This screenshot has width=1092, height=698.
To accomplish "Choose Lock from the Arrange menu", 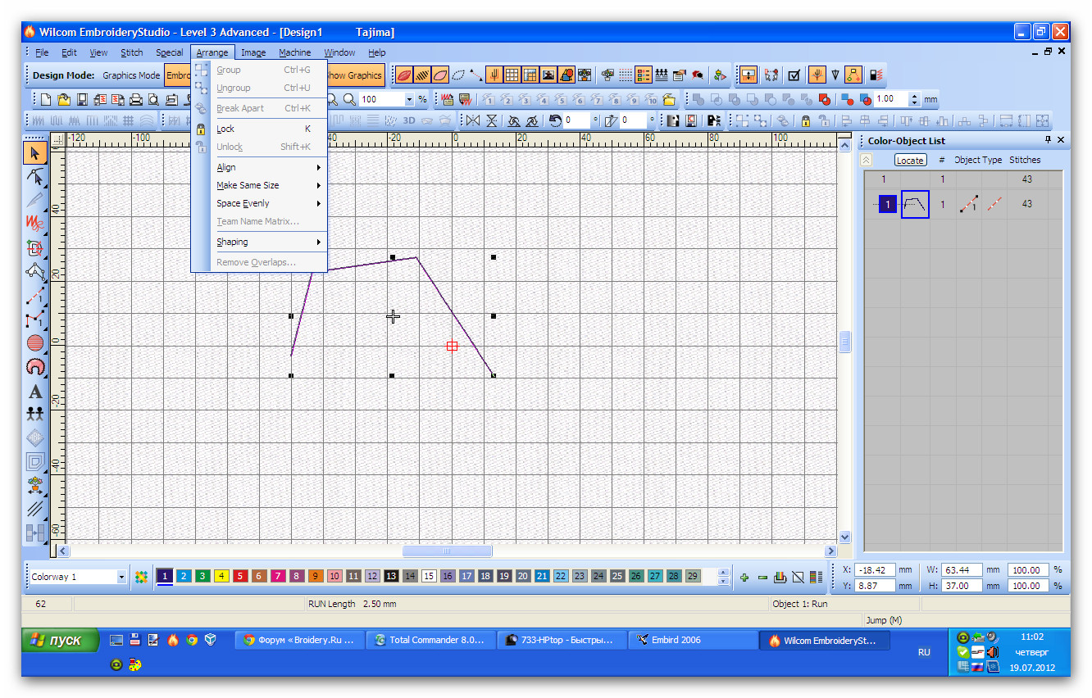I will (x=225, y=129).
